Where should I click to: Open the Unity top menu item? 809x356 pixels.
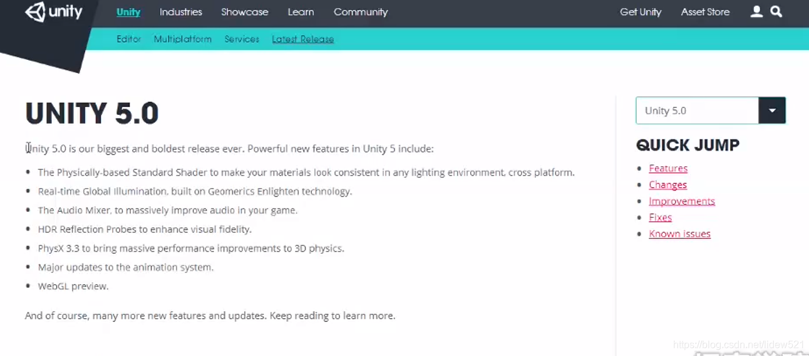click(x=128, y=12)
